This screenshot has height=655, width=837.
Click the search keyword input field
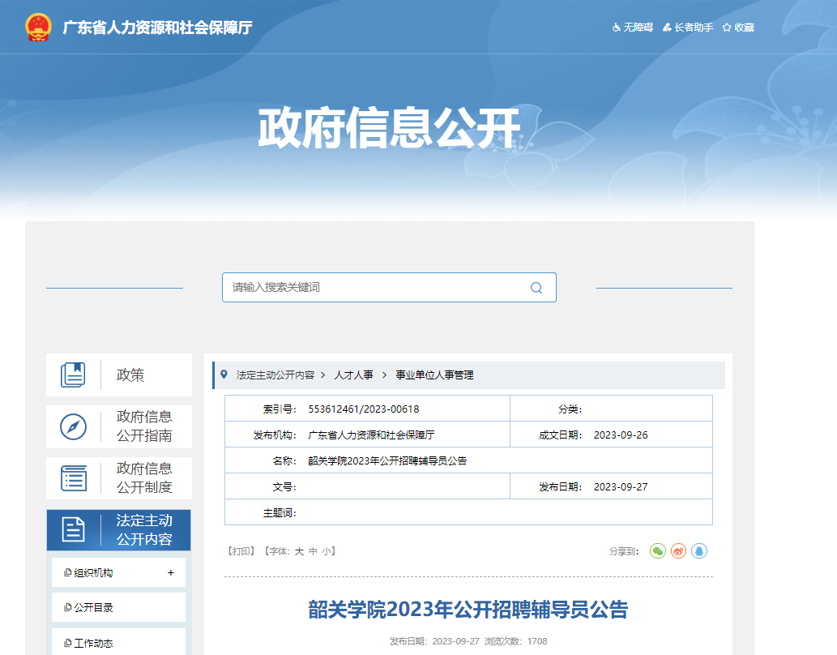[x=373, y=288]
